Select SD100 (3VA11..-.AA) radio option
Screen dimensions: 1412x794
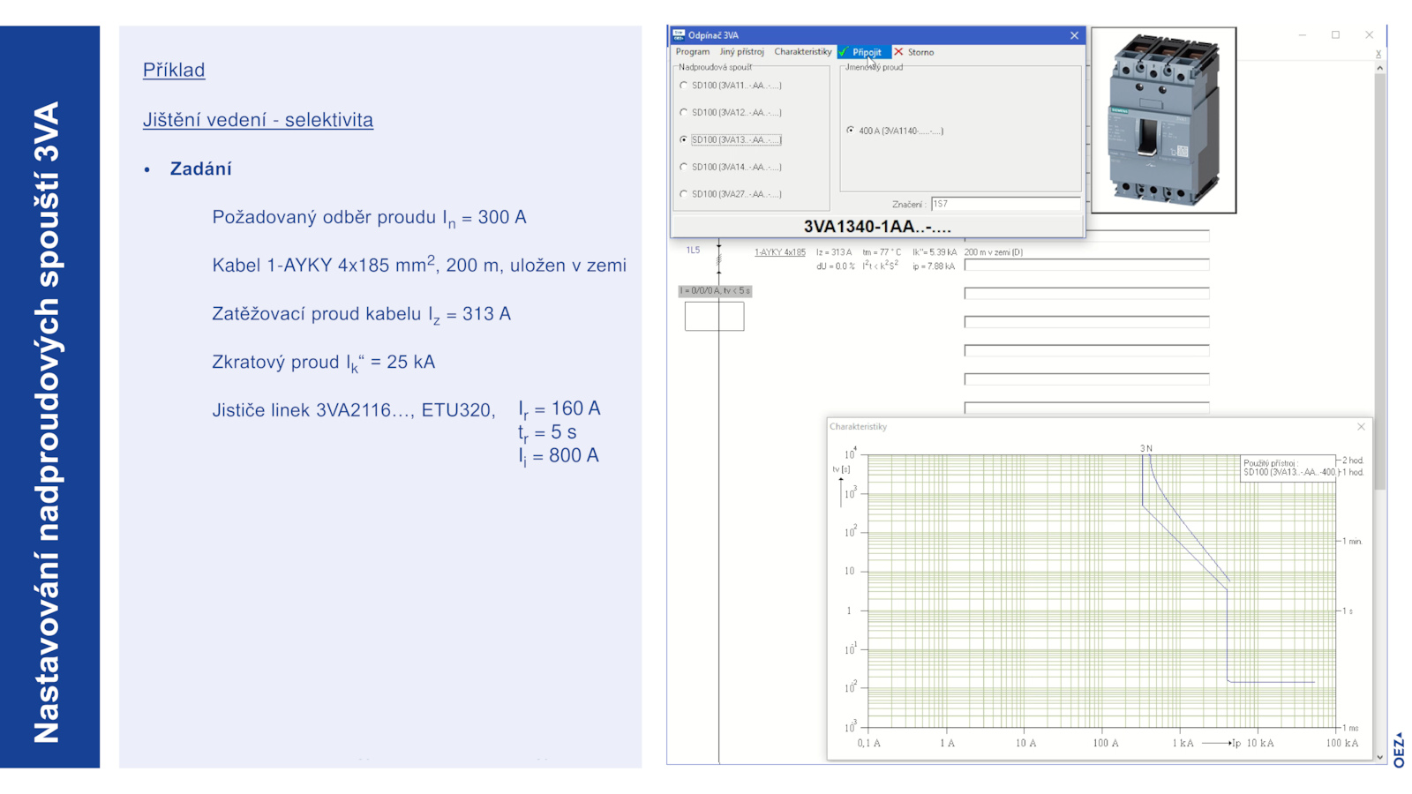[731, 86]
